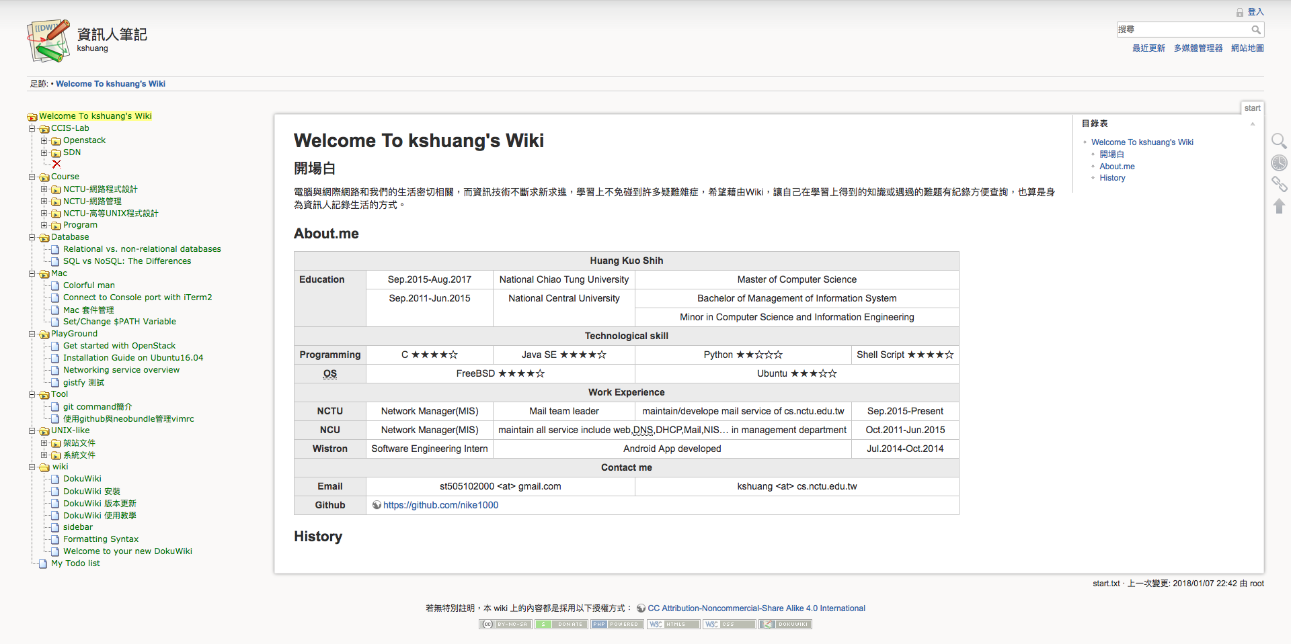Open the GitHub nike1000 profile link
This screenshot has width=1291, height=644.
tap(440, 505)
